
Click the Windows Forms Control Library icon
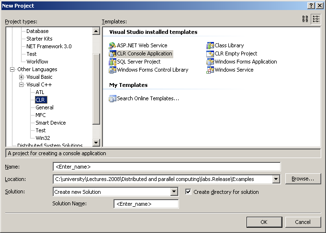[x=112, y=70]
